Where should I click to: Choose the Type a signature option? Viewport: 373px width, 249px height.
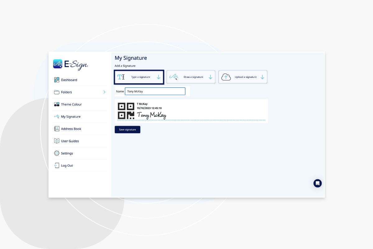139,77
